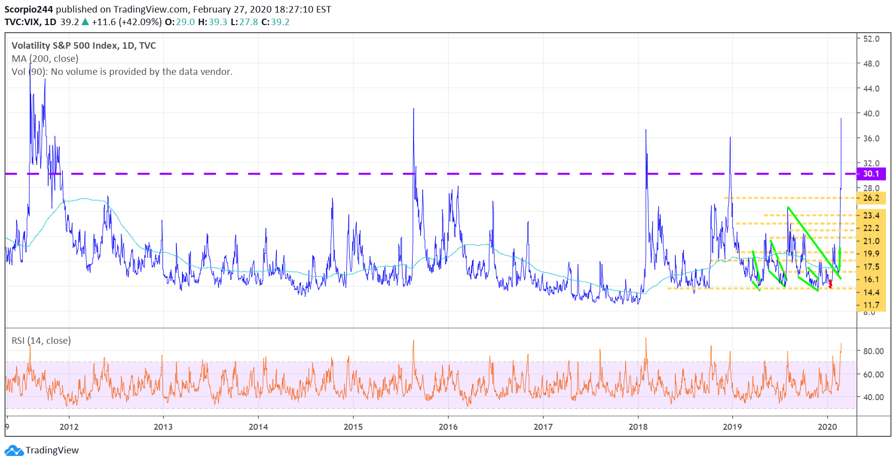
Task: Click the purple 30.1 price label
Action: click(871, 174)
